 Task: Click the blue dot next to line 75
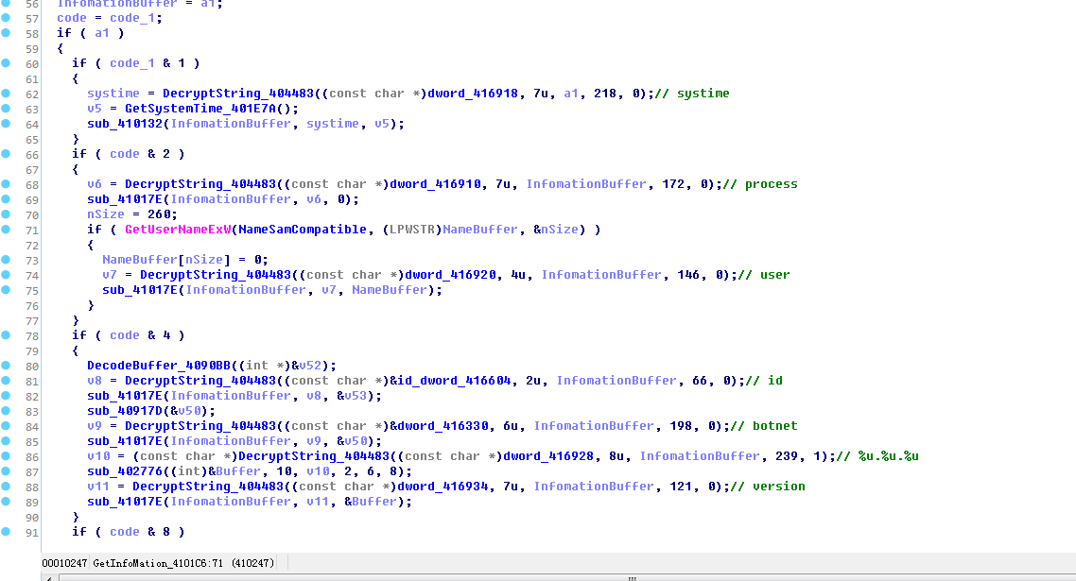(7, 289)
